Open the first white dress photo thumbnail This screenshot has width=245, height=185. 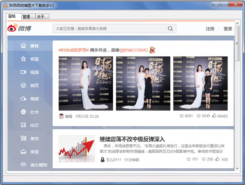[x=86, y=83]
